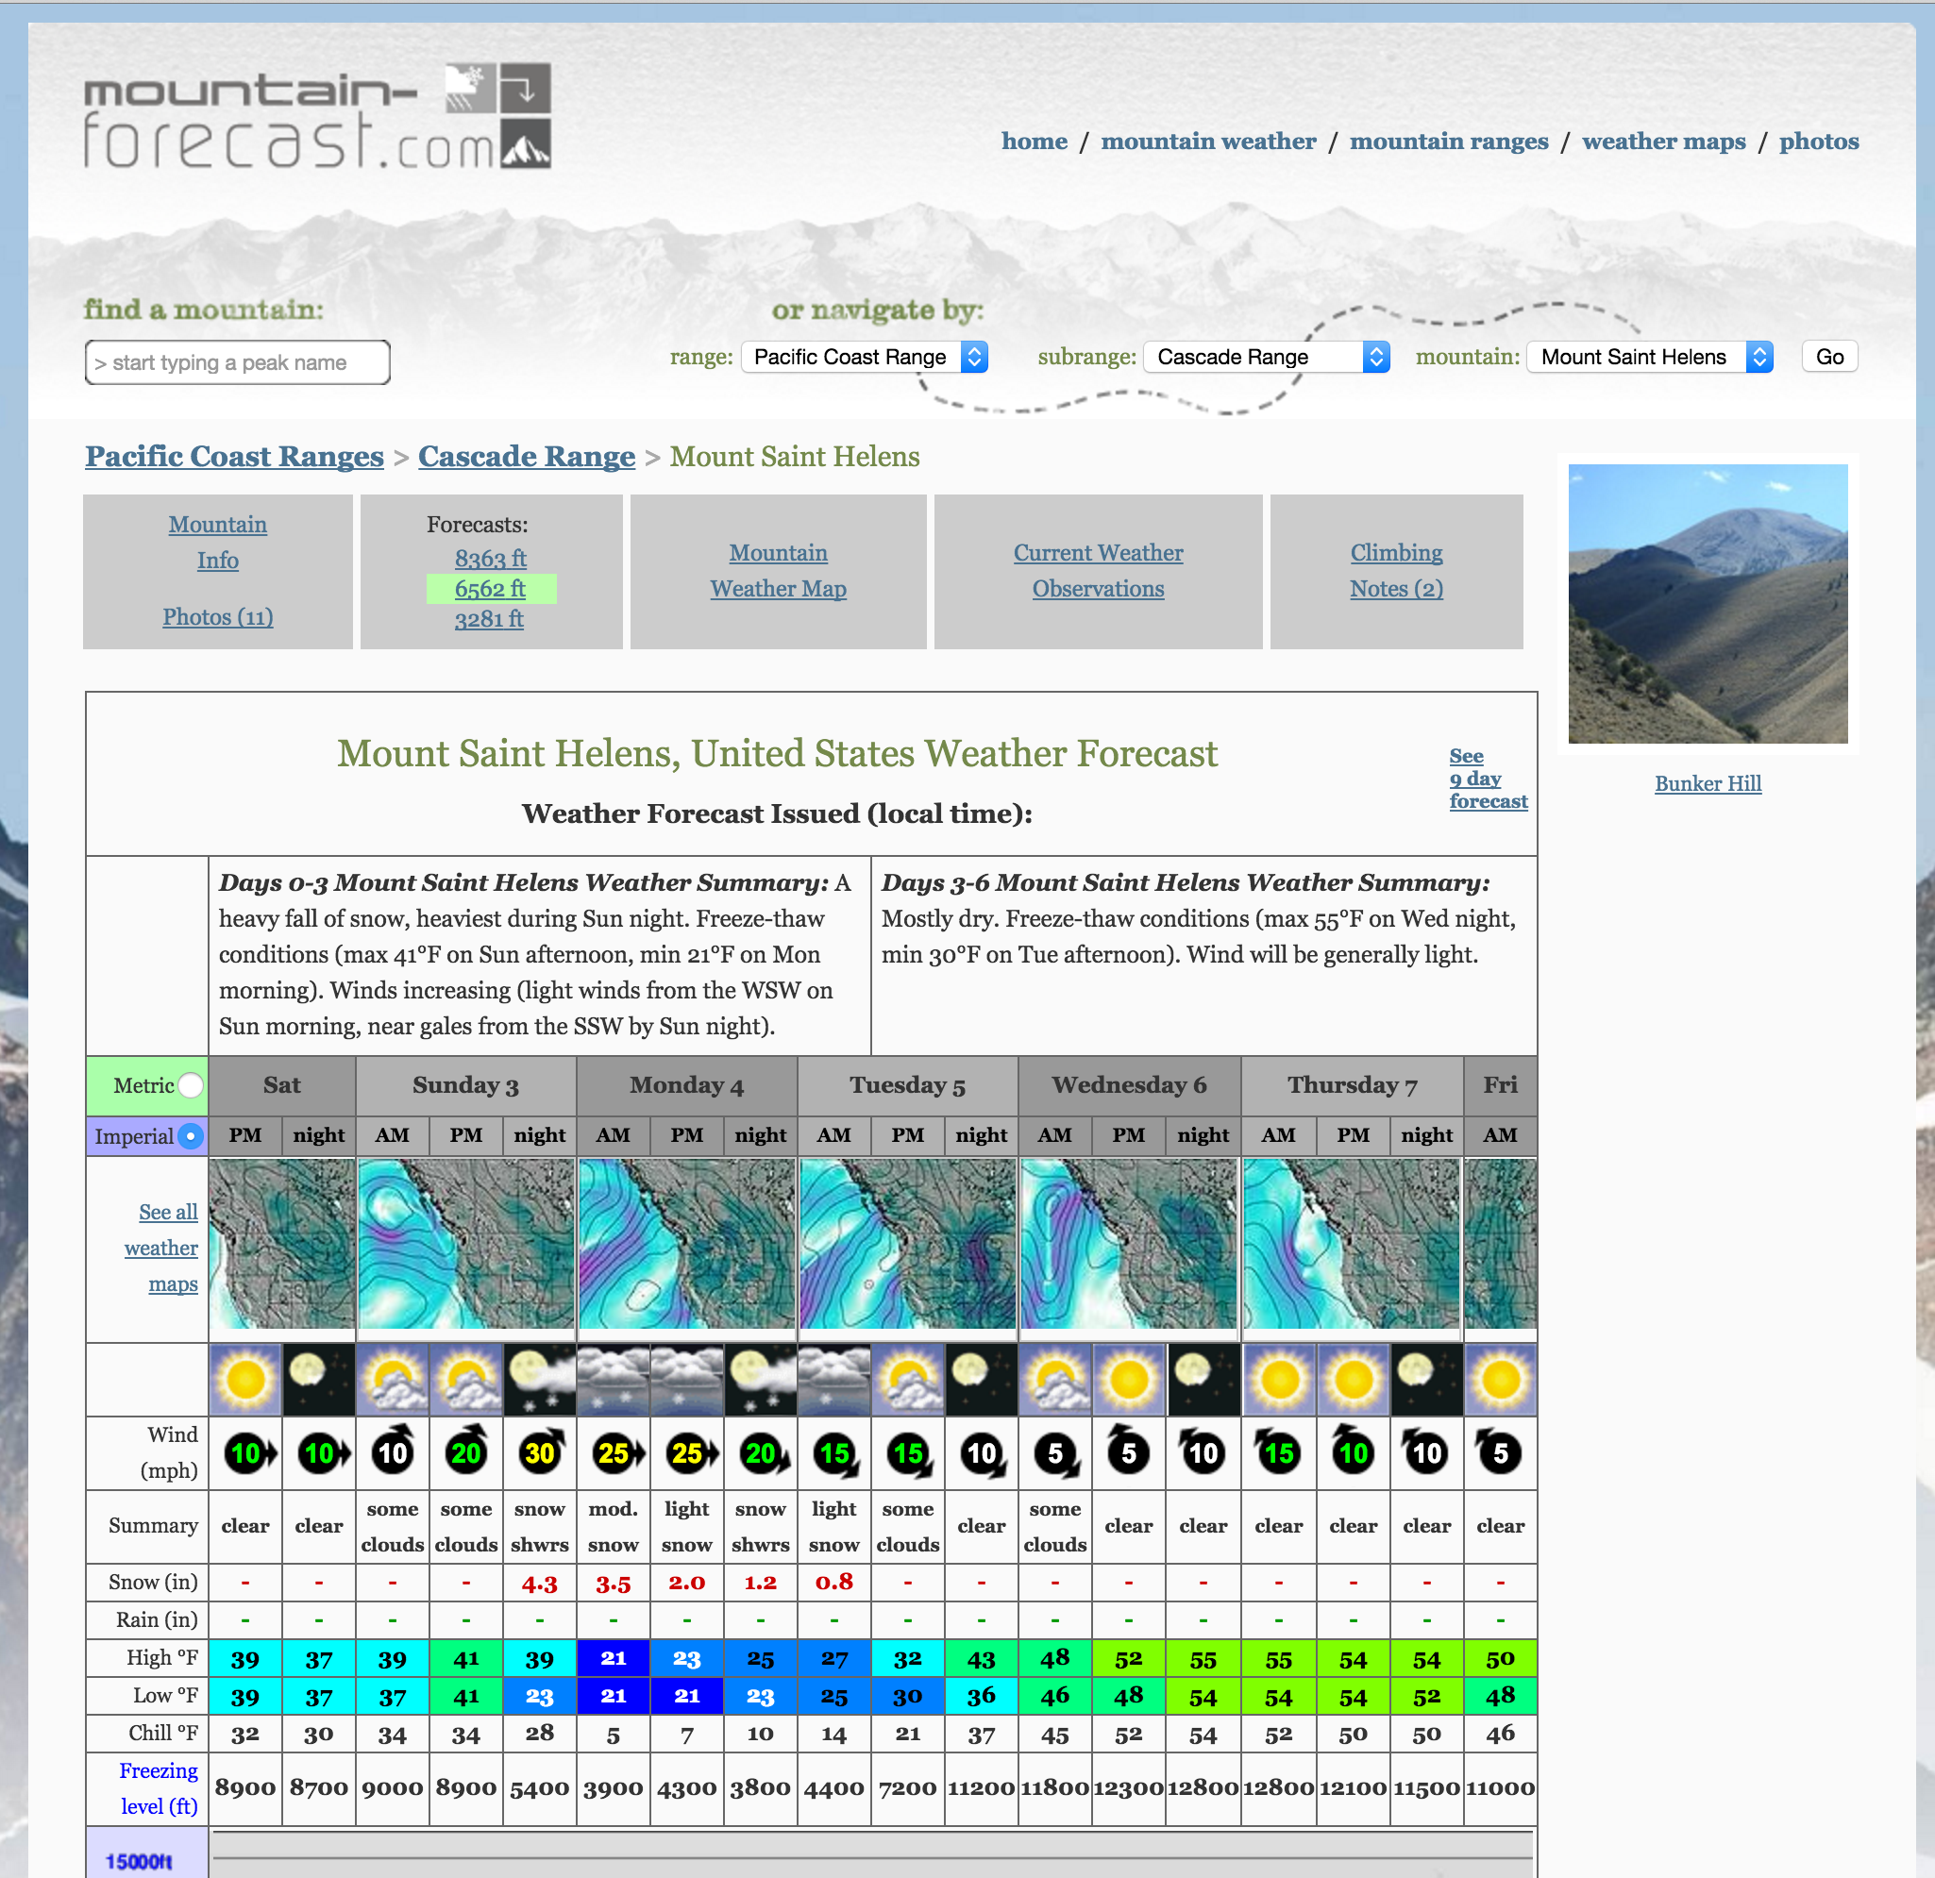Screen dimensions: 1935x1878
Task: Open home in top navigation
Action: (1034, 142)
